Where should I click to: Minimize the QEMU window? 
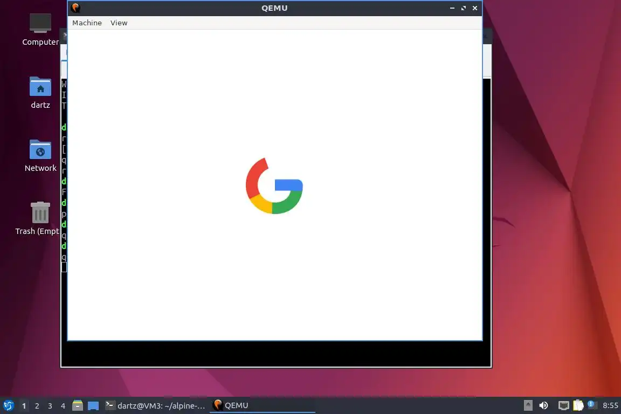coord(452,8)
